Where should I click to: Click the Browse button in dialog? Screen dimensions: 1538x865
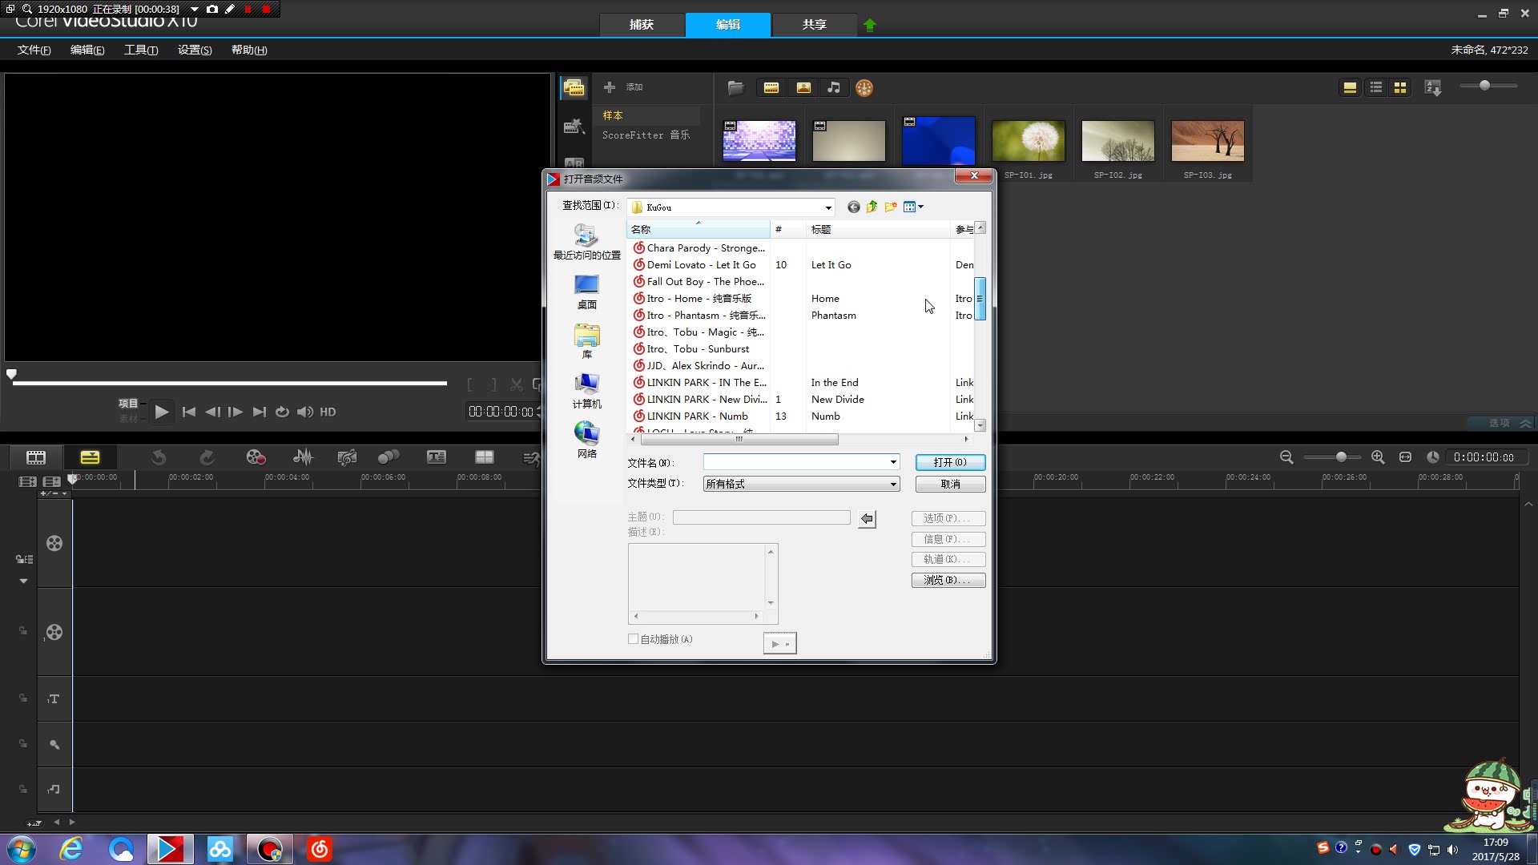[x=948, y=580]
